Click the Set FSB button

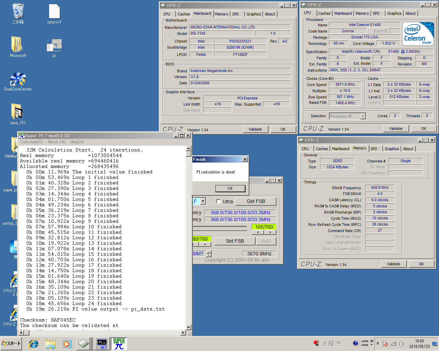[235, 241]
